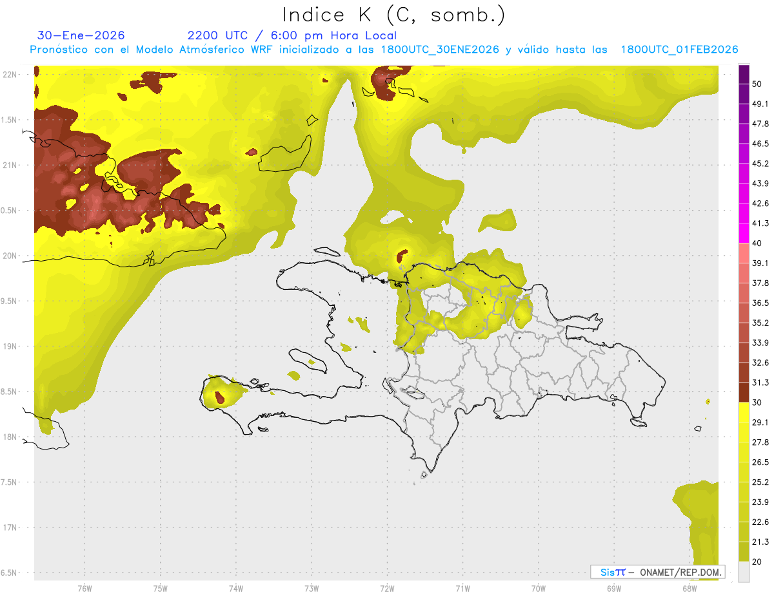Click the 'Indice K (C, somb.)' map title

[x=393, y=15]
